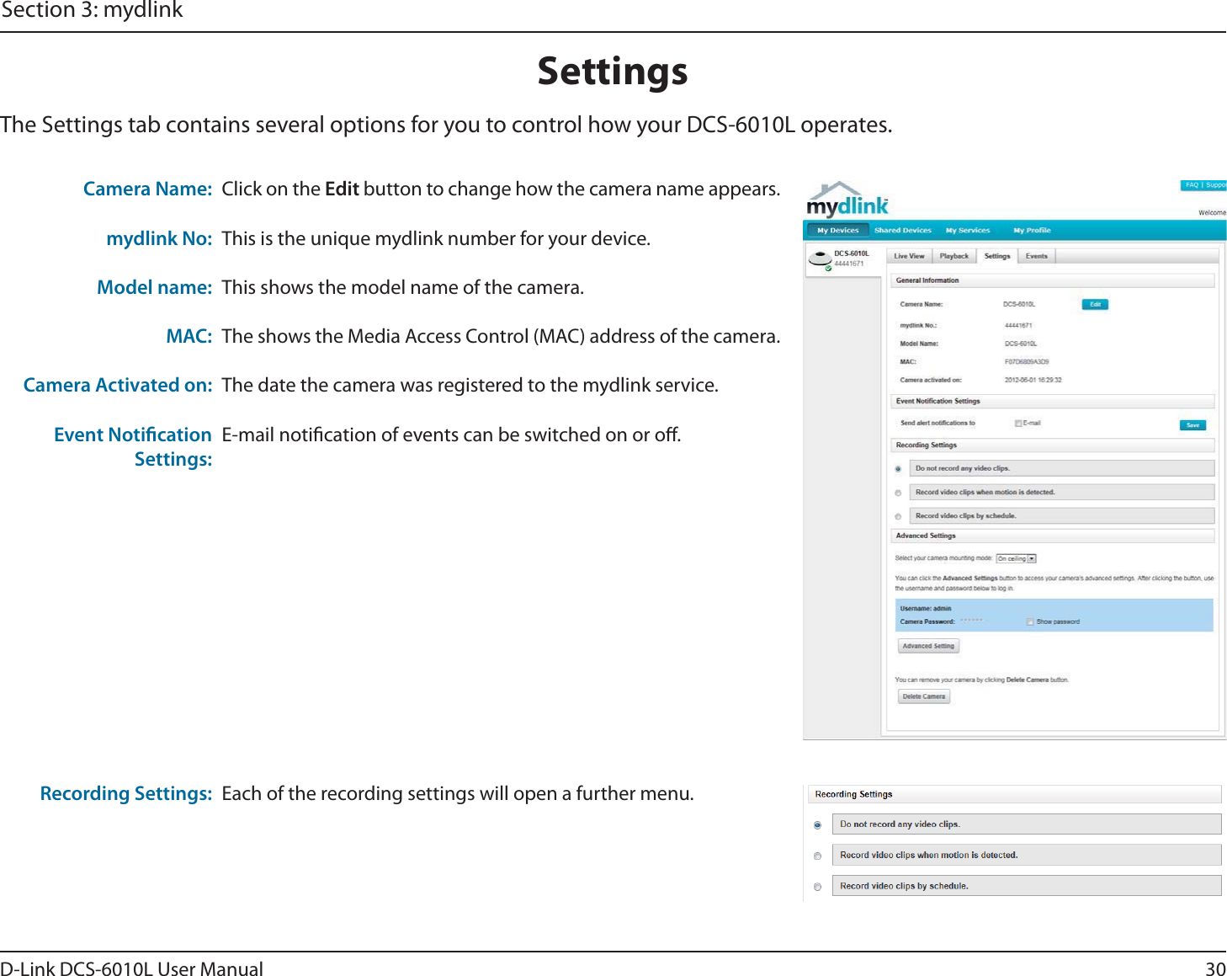Click 'Do not record any video clips' bar in the enlarged Recording Settings image
This screenshot has height=976, width=1227.
coord(1027,824)
